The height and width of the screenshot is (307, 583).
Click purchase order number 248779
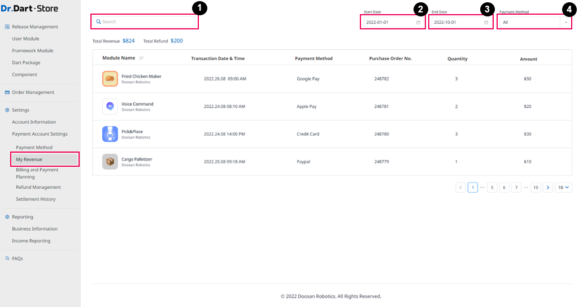click(x=381, y=162)
